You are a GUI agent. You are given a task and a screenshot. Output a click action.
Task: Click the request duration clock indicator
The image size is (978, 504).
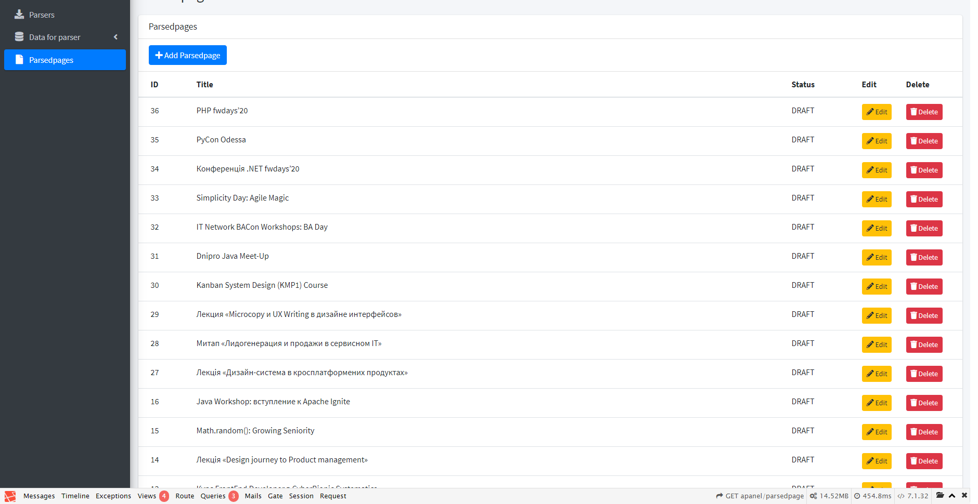(x=872, y=496)
